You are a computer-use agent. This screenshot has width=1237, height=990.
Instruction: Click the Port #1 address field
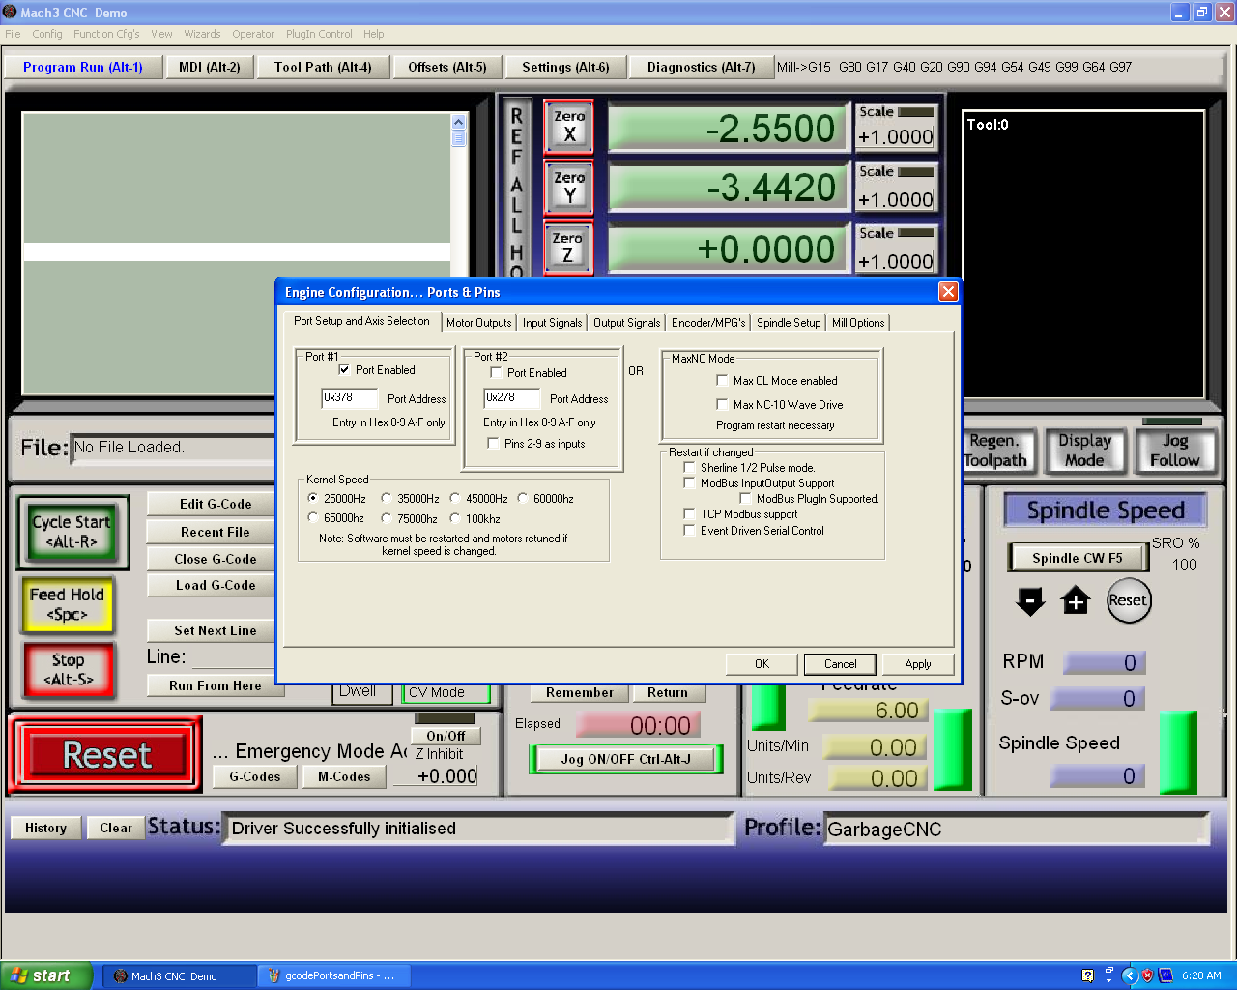348,398
